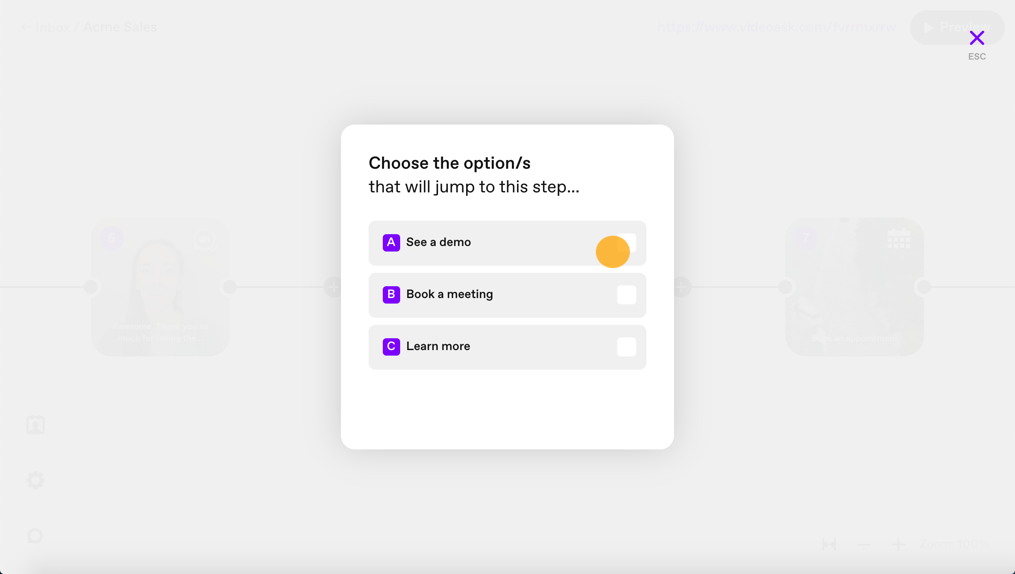Select the purple A option badge
Screen dimensions: 1015x574
(391, 242)
